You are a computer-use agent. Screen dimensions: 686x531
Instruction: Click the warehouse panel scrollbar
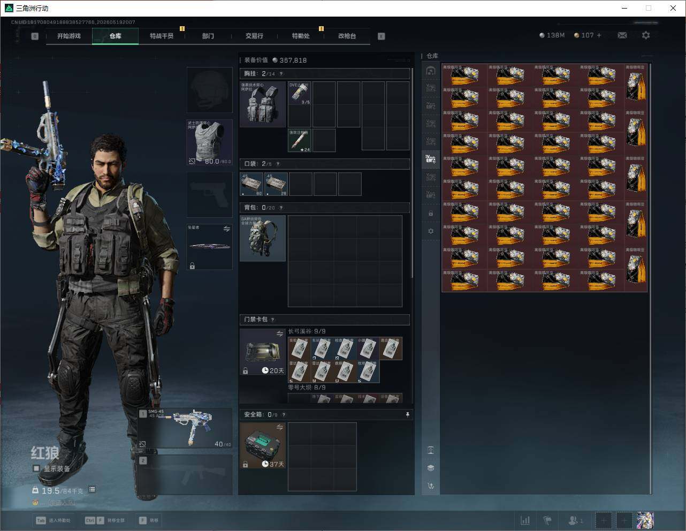pos(651,278)
